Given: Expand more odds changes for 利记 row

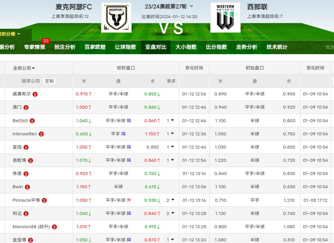Looking at the screenshot, I should (170, 213).
